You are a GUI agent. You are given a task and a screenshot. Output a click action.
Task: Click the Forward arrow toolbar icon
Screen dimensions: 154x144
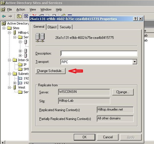tap(10, 16)
